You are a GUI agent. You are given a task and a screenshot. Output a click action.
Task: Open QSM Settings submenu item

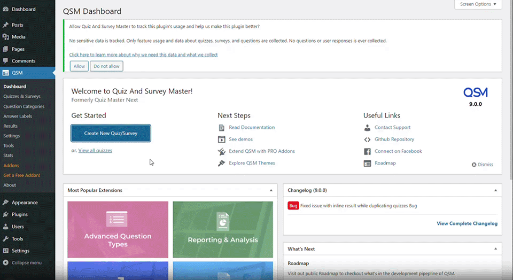11,136
